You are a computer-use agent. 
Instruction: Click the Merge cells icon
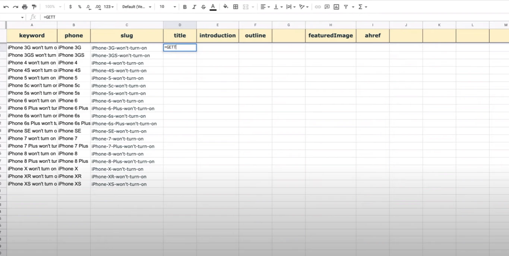click(x=246, y=7)
